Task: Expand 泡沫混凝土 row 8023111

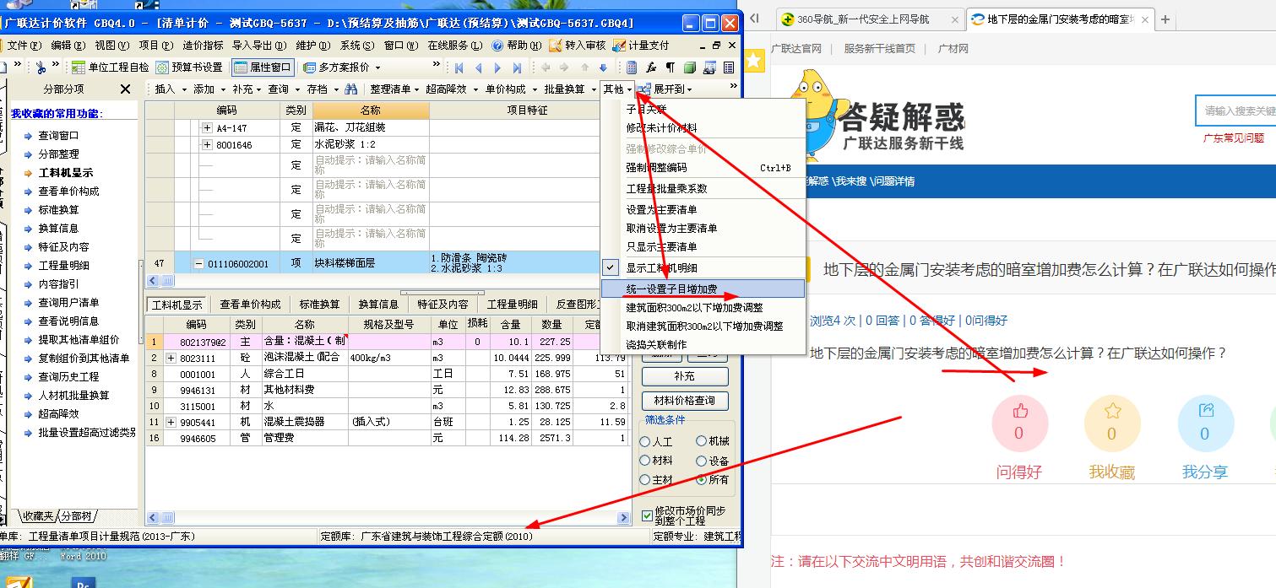Action: point(171,358)
